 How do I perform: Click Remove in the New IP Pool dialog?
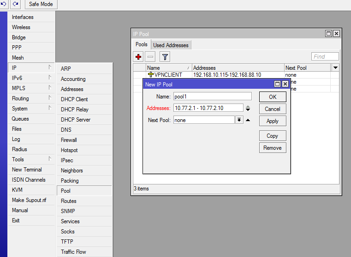coord(273,148)
